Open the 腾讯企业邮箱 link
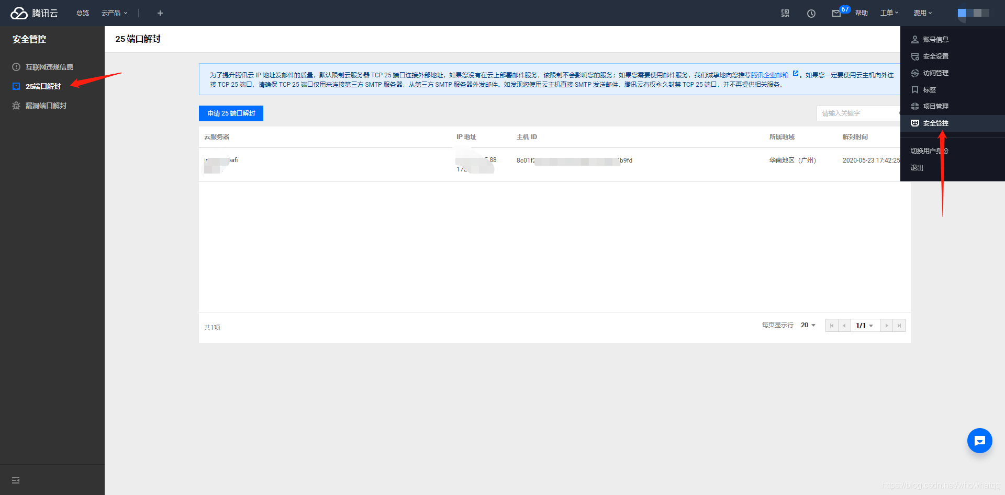Viewport: 1005px width, 495px height. point(769,75)
